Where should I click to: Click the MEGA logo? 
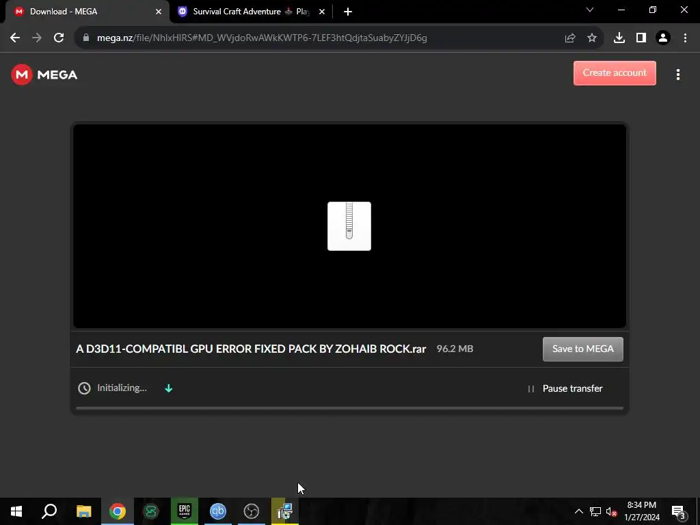tap(44, 75)
